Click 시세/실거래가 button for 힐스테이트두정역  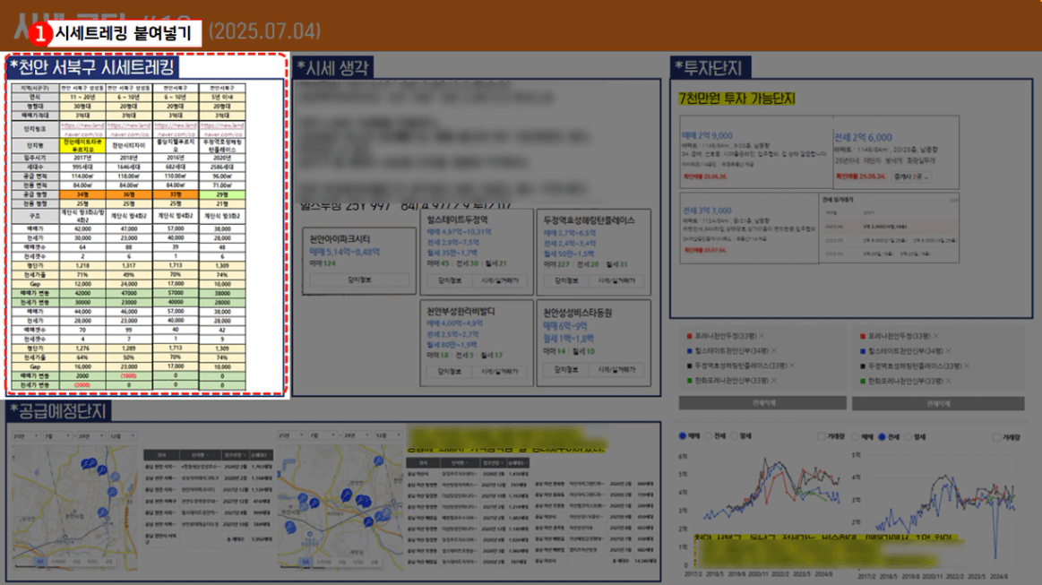click(x=500, y=281)
